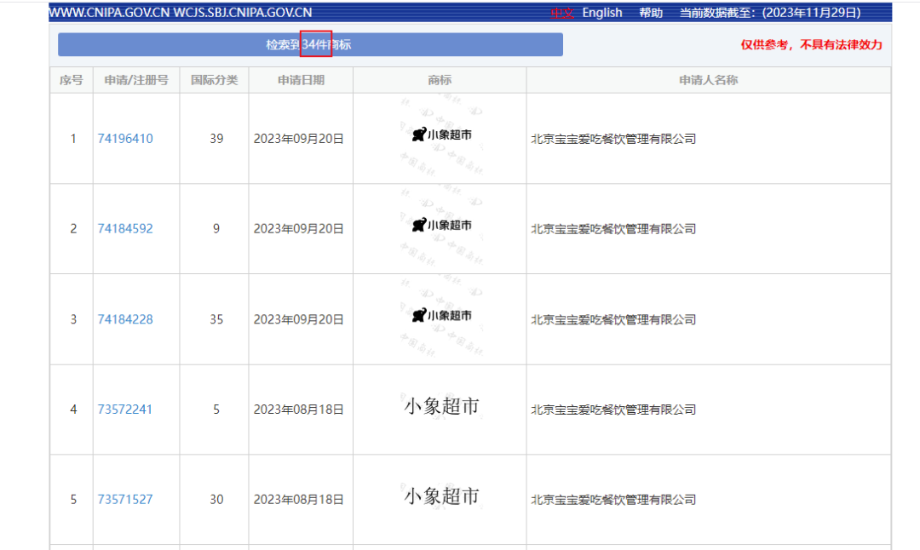Open trademark number 74184592

click(125, 229)
